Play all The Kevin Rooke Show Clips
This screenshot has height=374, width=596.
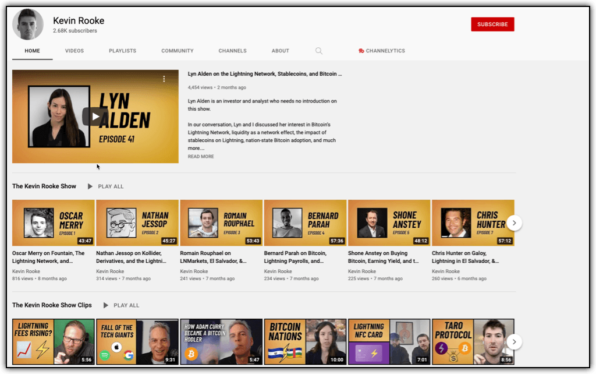121,305
